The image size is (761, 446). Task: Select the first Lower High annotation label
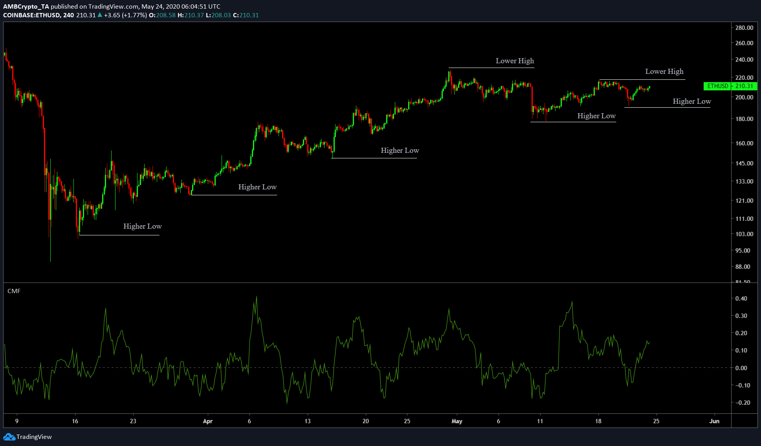pos(515,61)
